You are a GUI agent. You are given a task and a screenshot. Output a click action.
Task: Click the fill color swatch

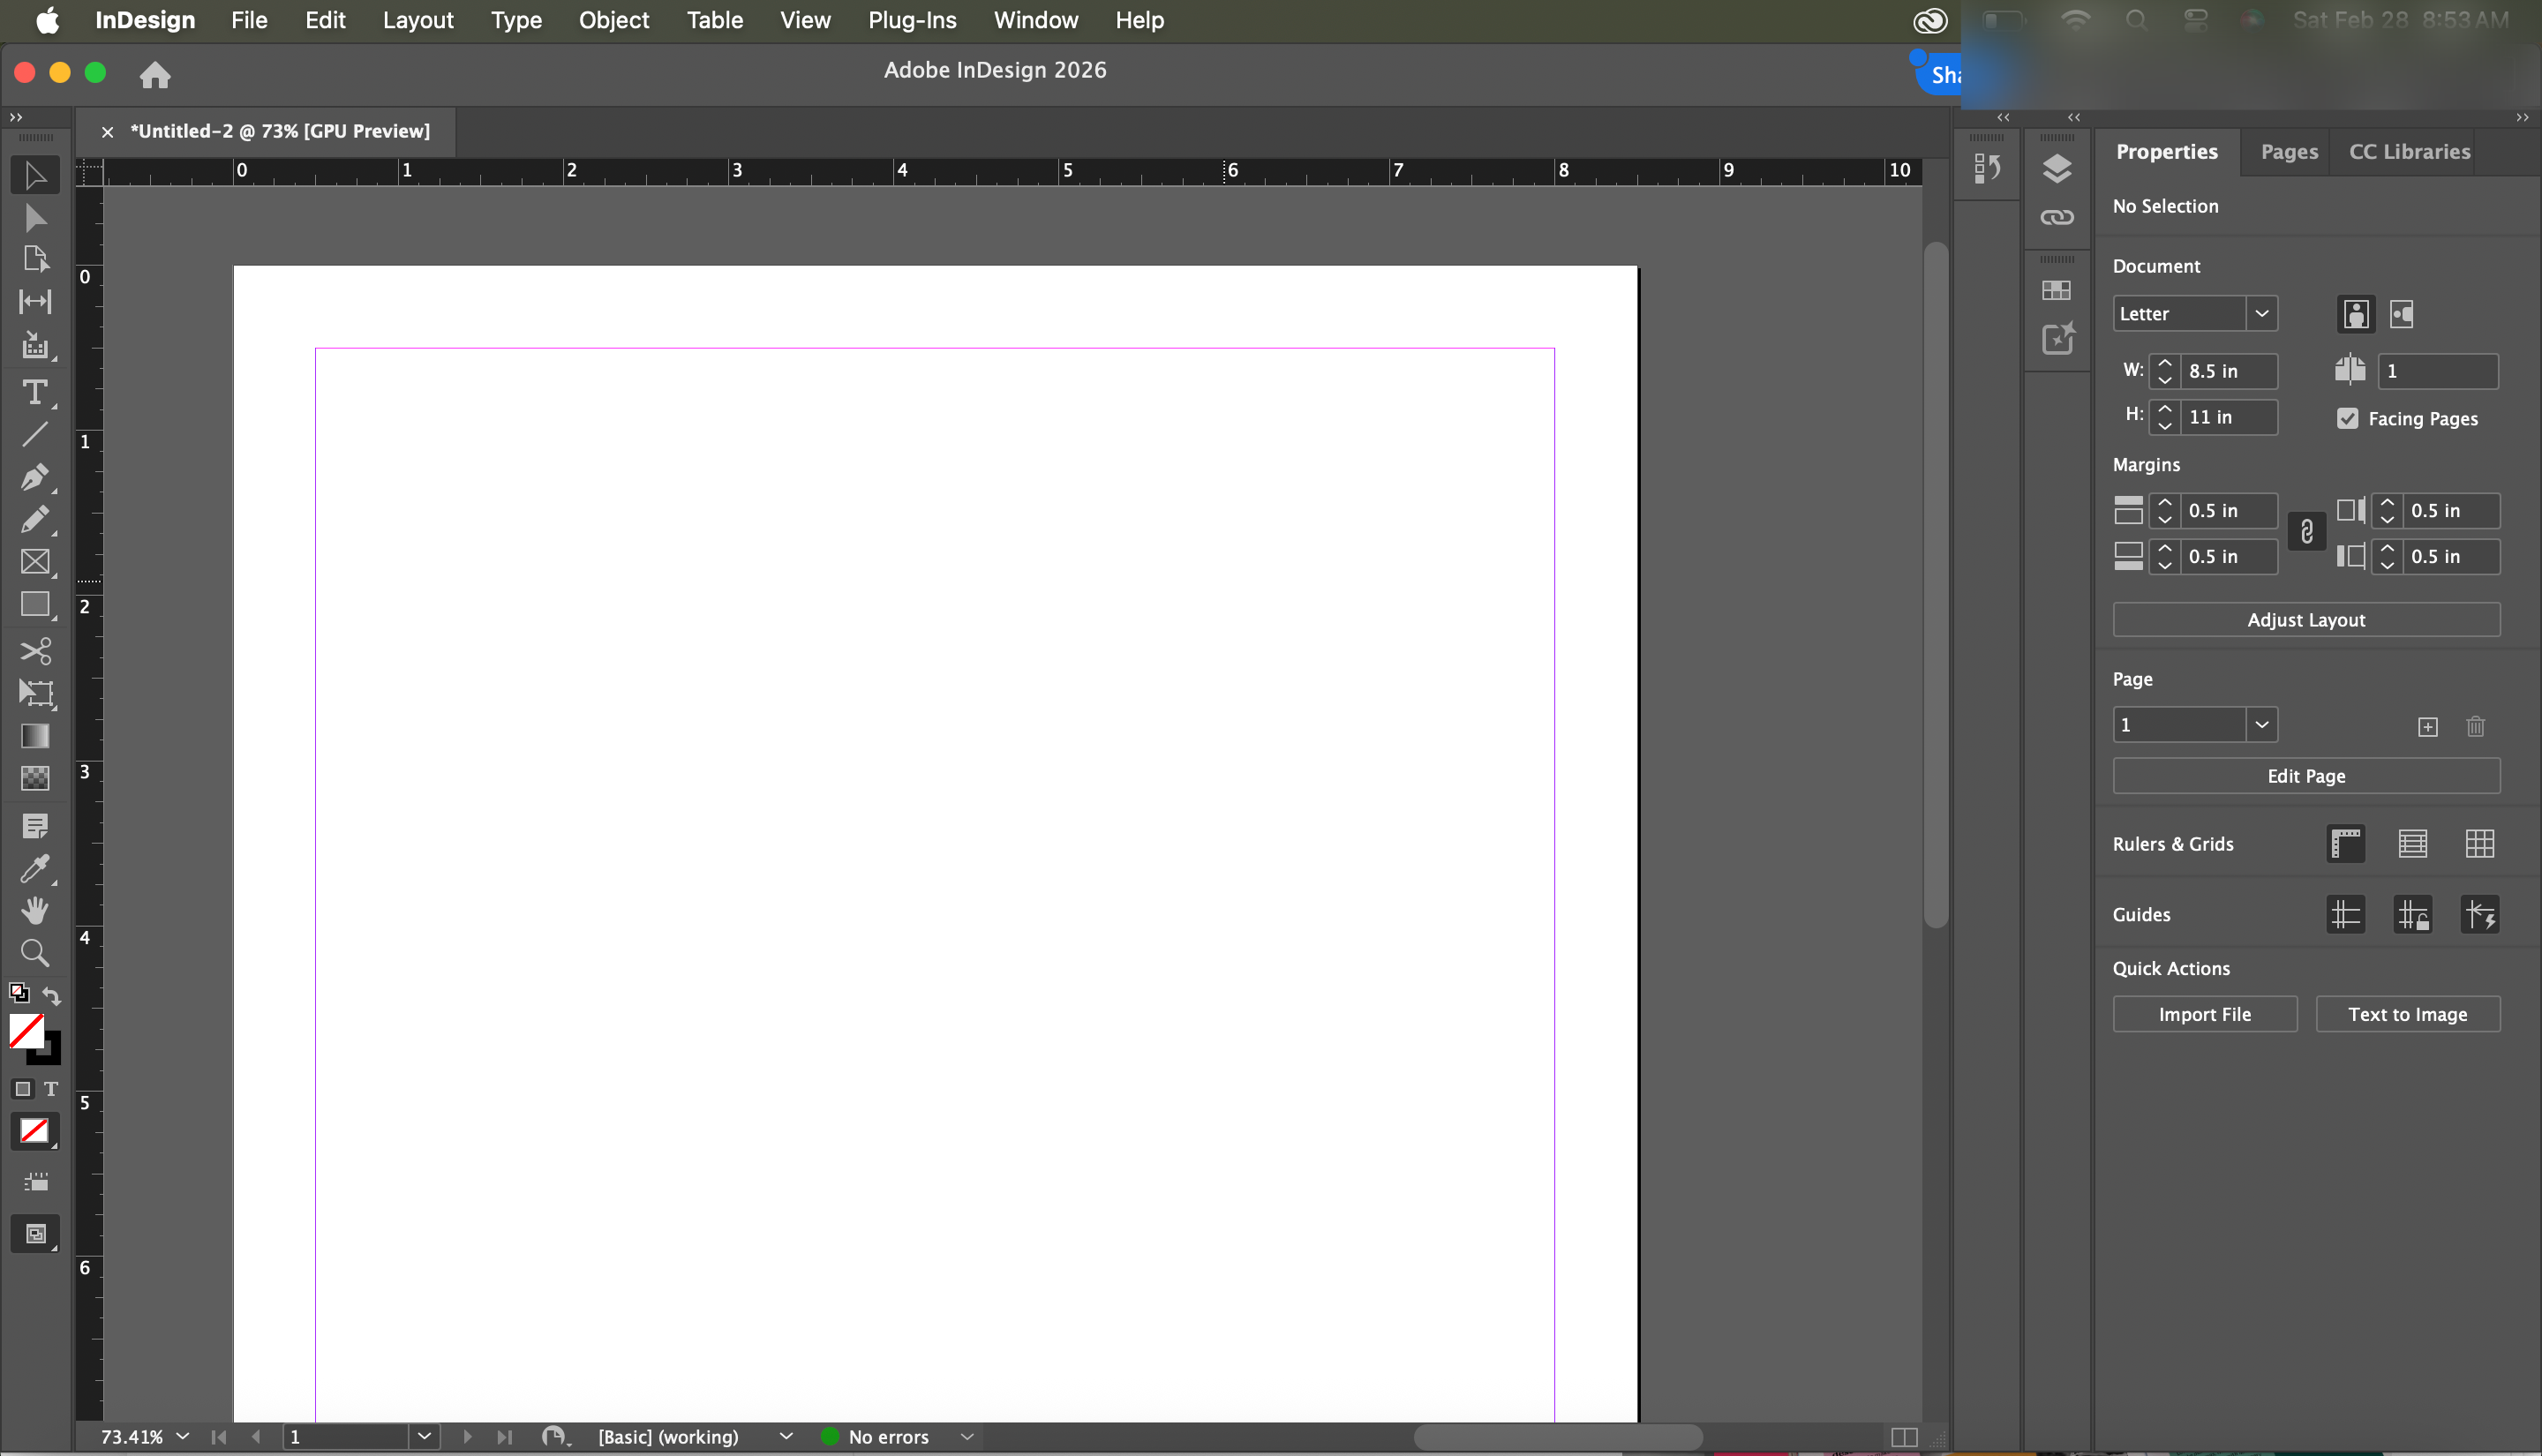click(x=26, y=1030)
